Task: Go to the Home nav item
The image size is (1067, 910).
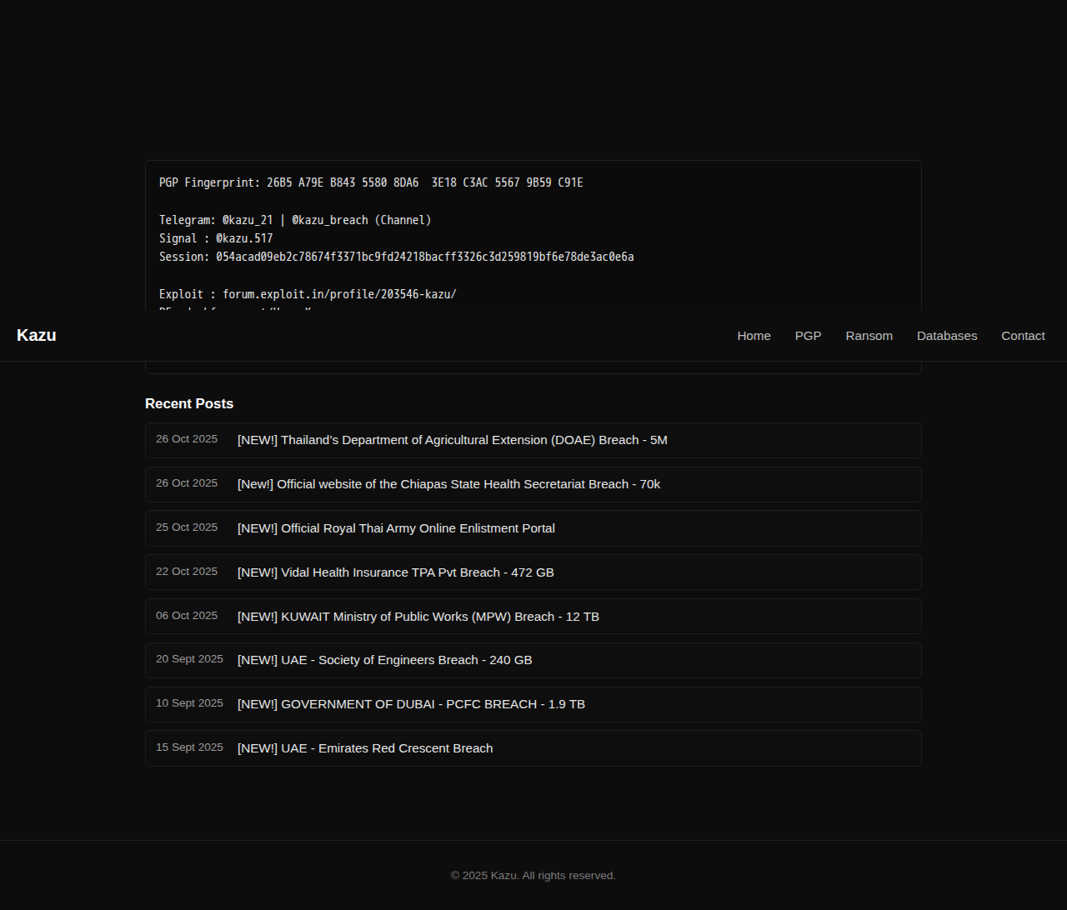Action: point(754,336)
